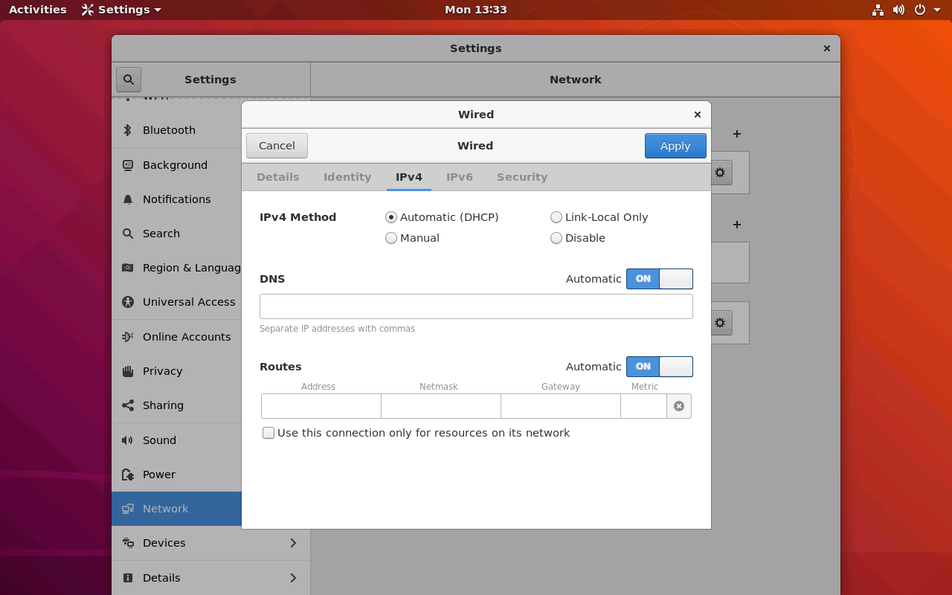This screenshot has height=595, width=952.
Task: Click the Sharing icon in sidebar
Action: coord(128,405)
